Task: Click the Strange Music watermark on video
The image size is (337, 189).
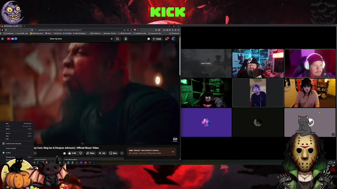Action: click(175, 139)
